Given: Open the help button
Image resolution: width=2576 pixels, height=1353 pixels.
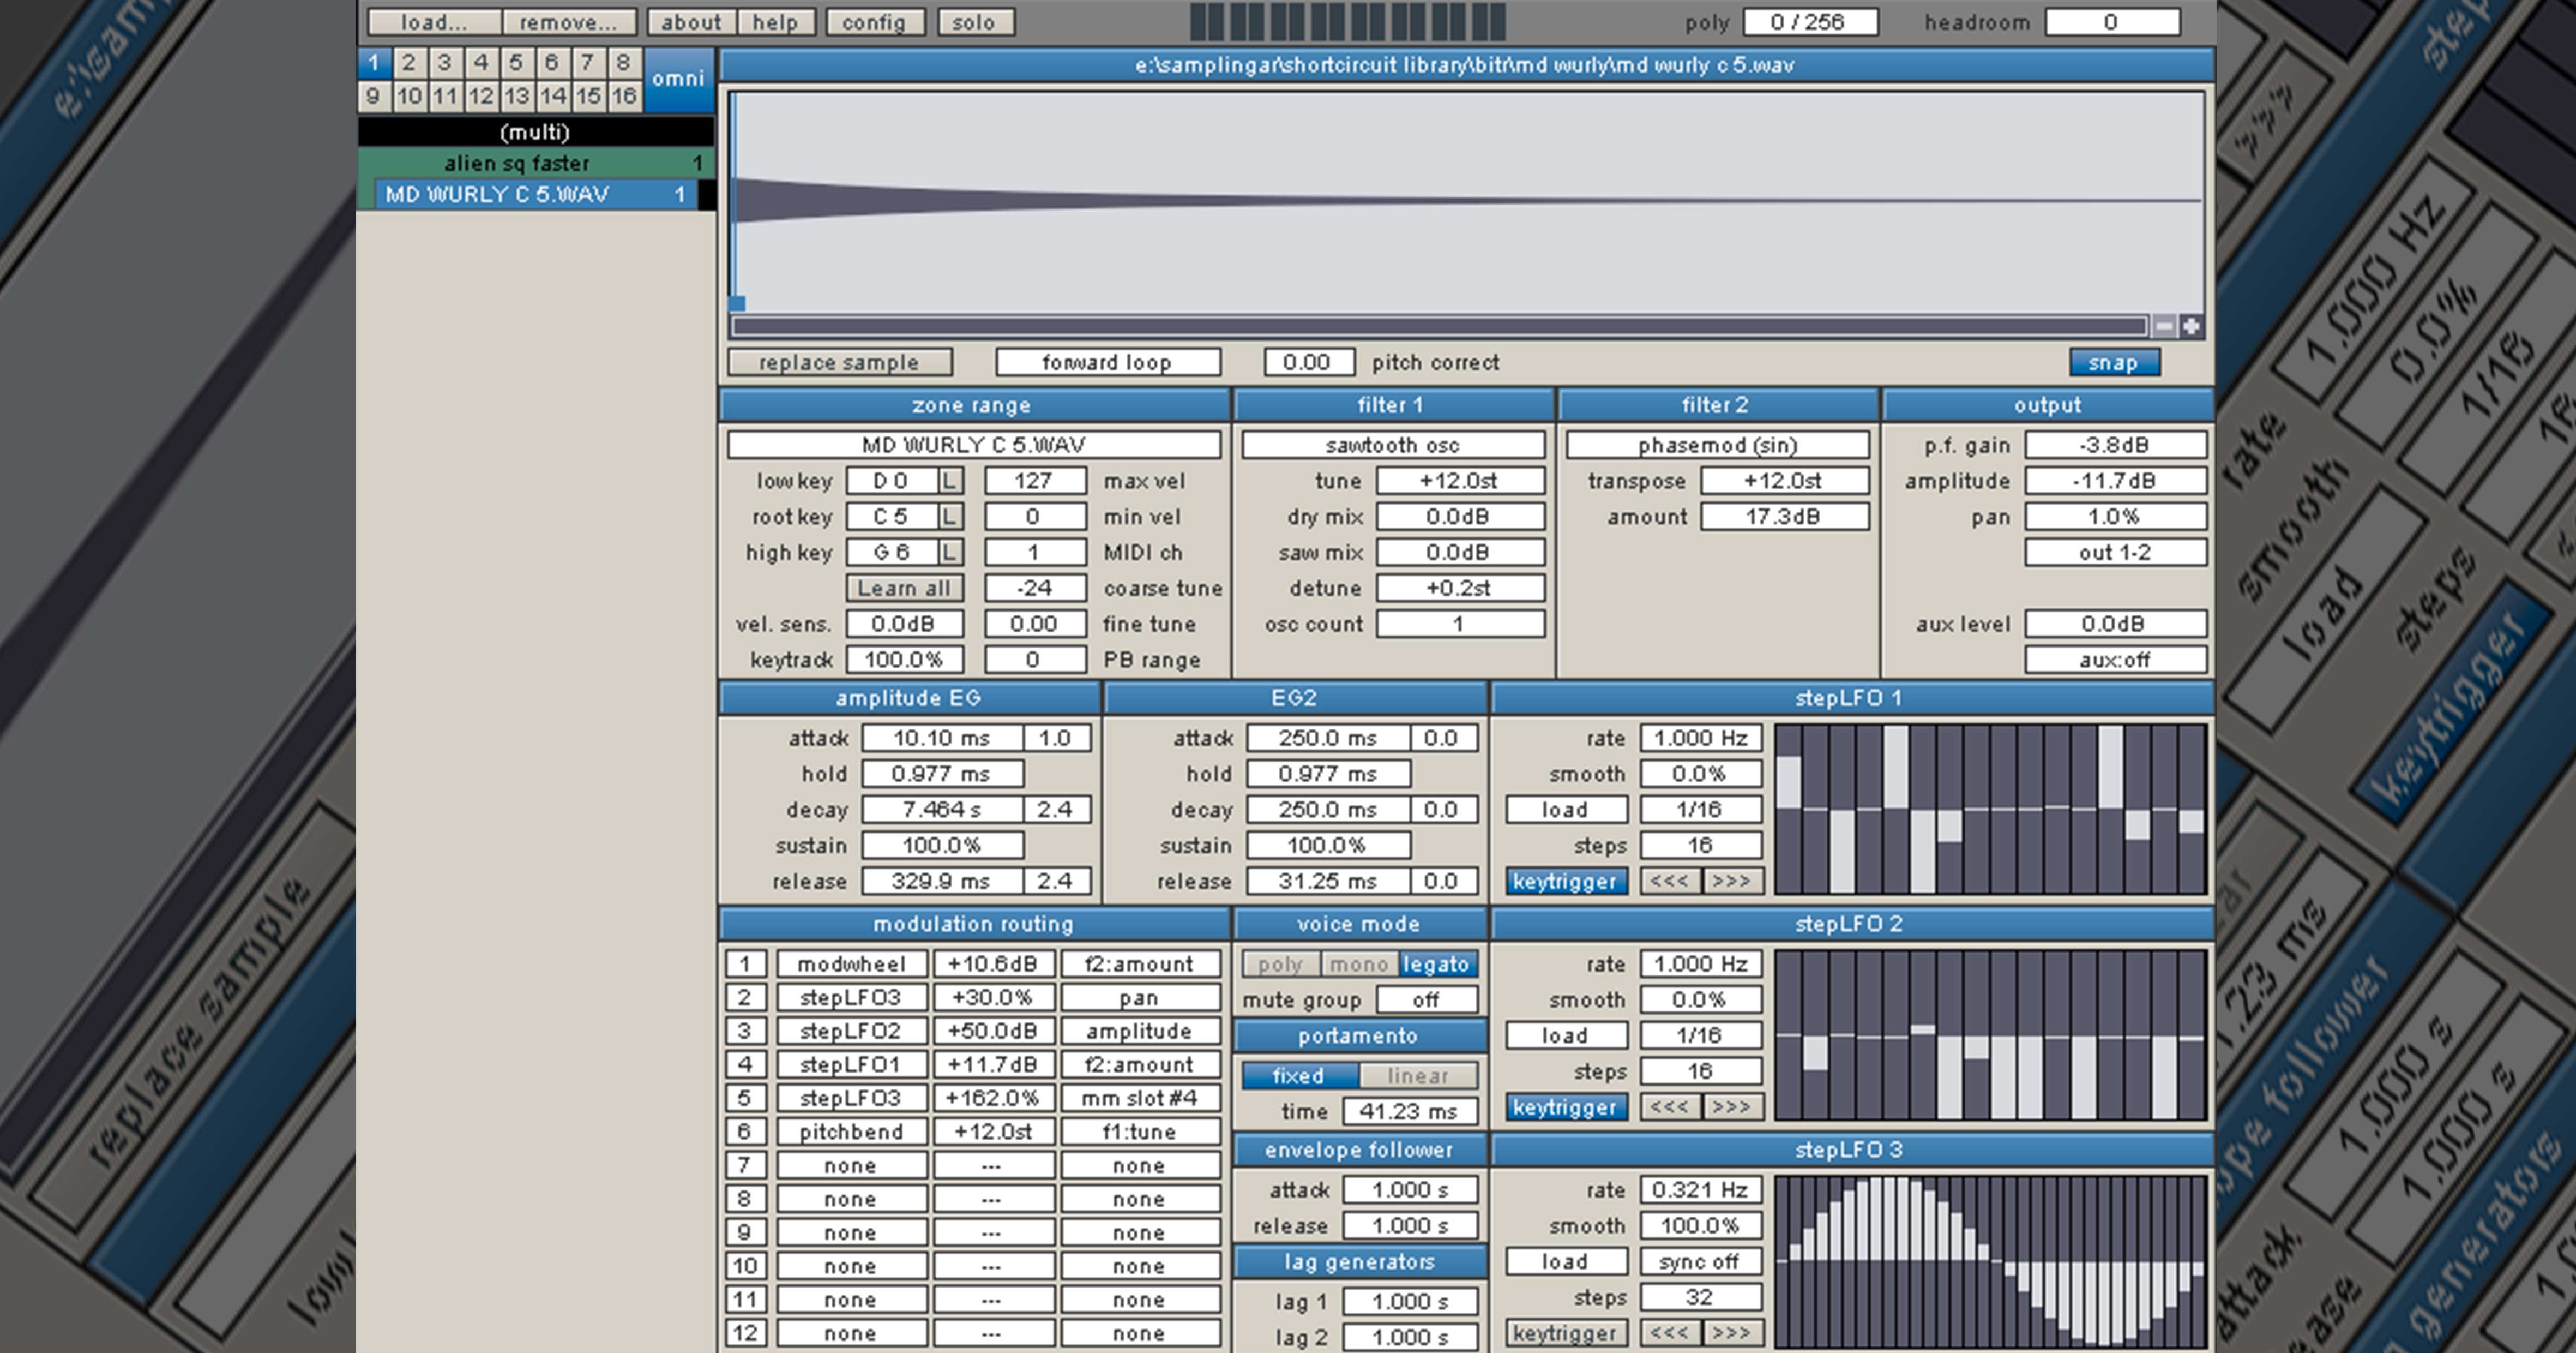Looking at the screenshot, I should [x=776, y=23].
